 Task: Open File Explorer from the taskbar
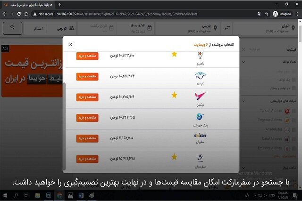pos(38,195)
